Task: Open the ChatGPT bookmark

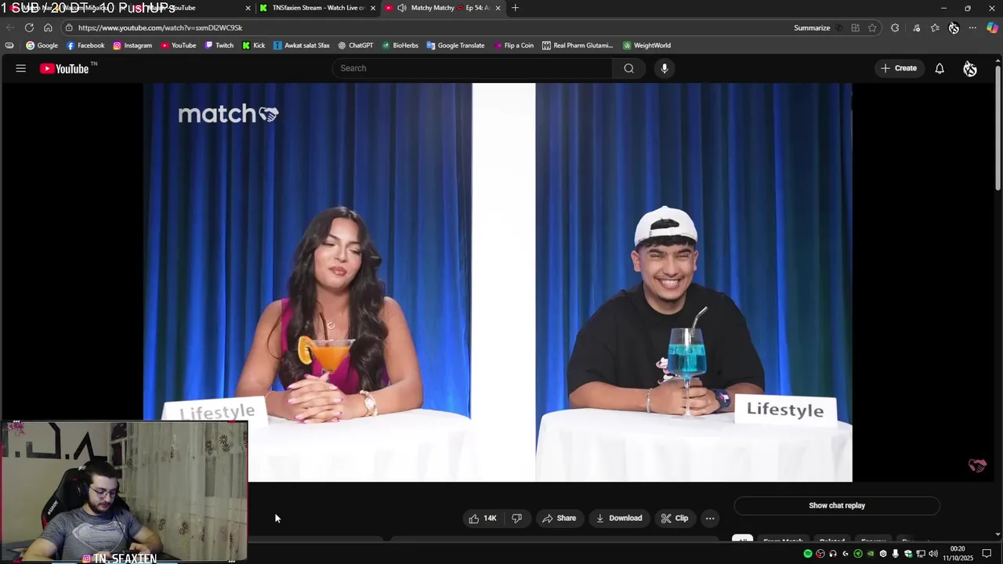Action: click(x=356, y=45)
